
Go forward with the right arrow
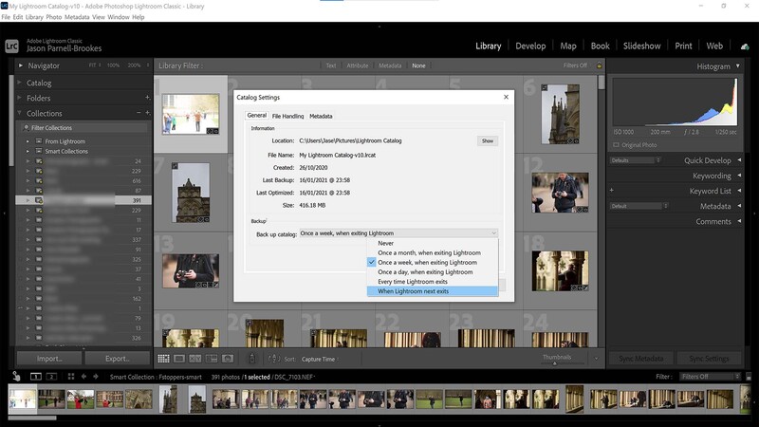click(x=96, y=376)
